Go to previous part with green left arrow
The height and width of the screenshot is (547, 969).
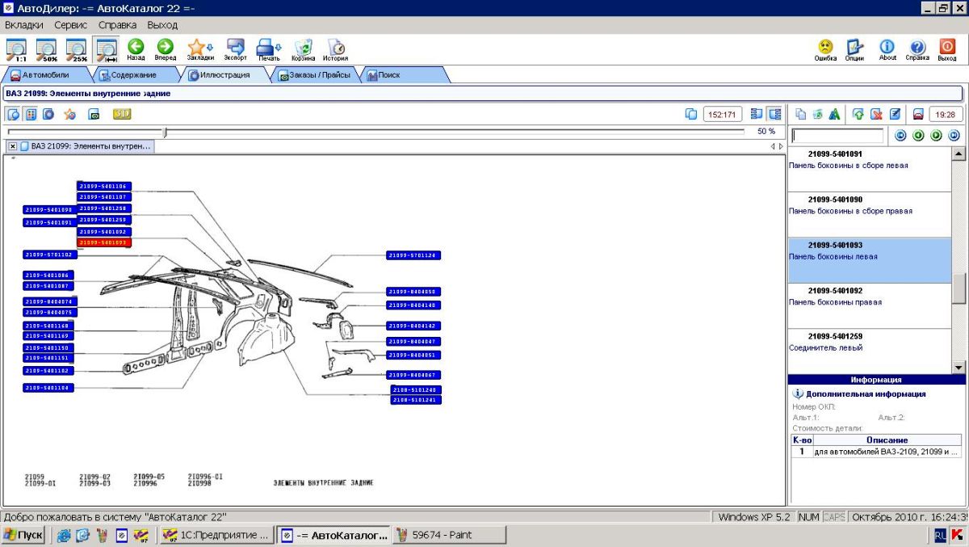(x=918, y=136)
